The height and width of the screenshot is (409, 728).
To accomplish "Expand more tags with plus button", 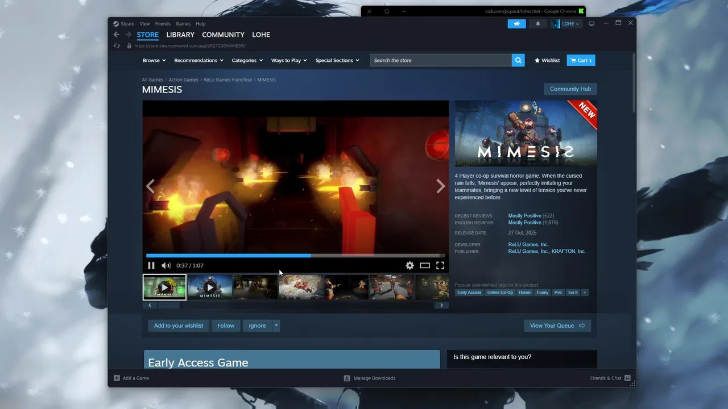I will 585,293.
